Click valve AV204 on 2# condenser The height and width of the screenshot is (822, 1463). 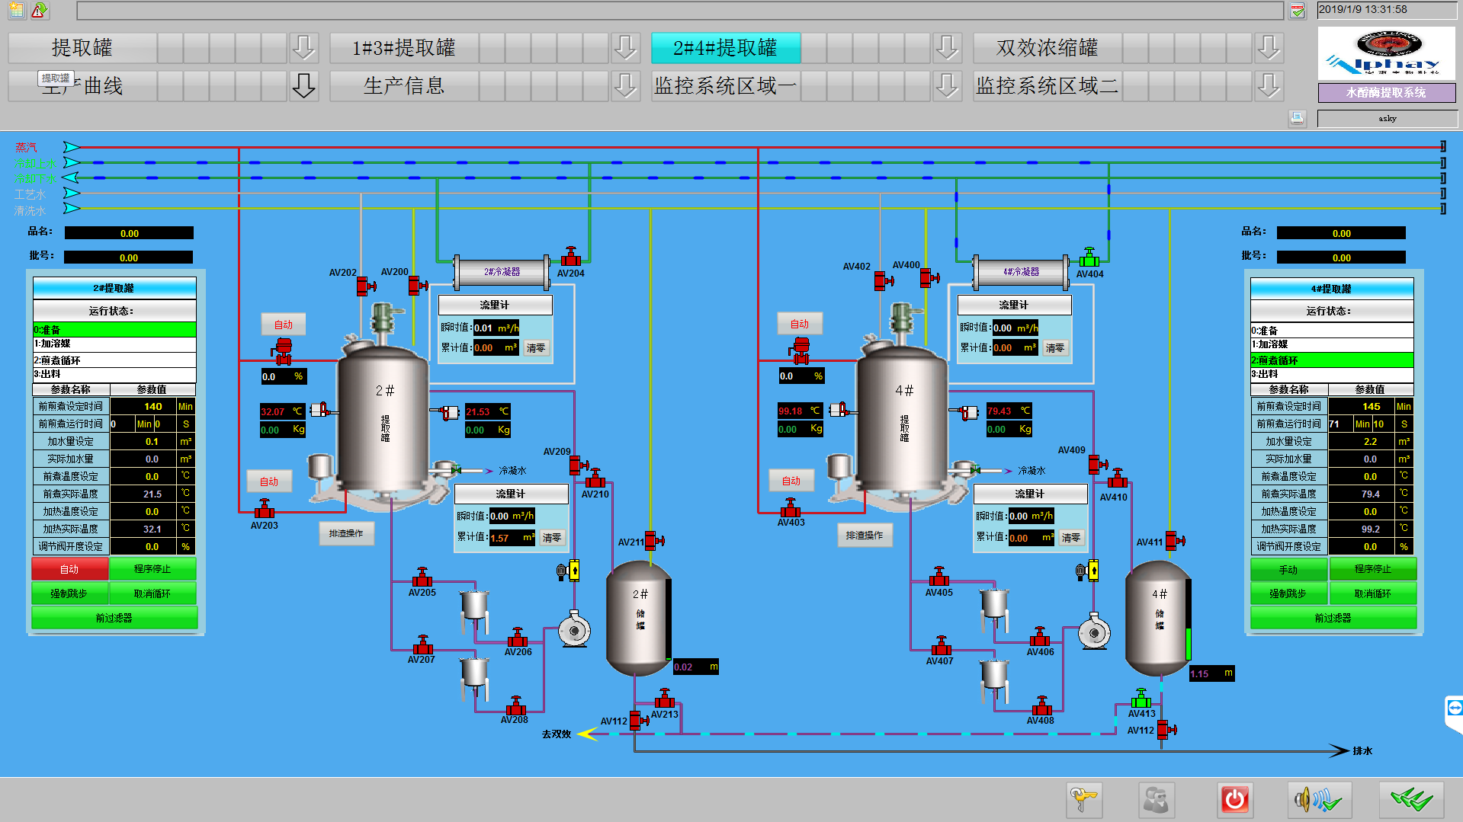click(570, 257)
